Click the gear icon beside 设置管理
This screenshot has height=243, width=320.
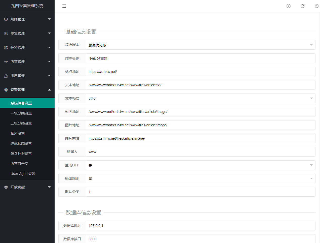pos(6,90)
